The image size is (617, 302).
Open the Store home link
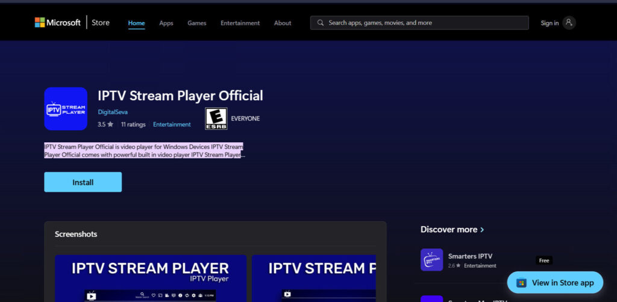click(x=101, y=22)
